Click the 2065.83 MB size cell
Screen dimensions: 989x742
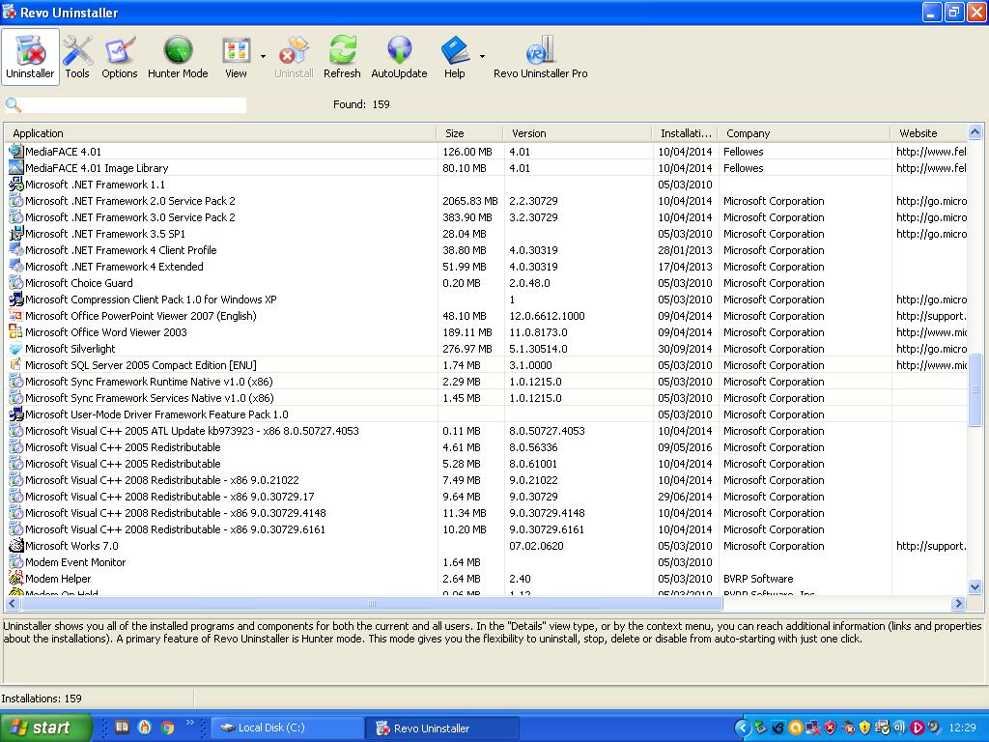[470, 201]
